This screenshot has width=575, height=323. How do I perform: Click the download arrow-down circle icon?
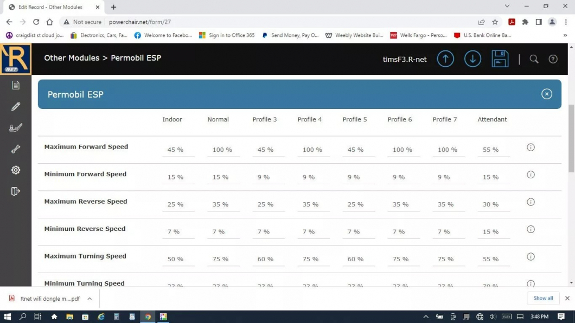[x=472, y=59]
